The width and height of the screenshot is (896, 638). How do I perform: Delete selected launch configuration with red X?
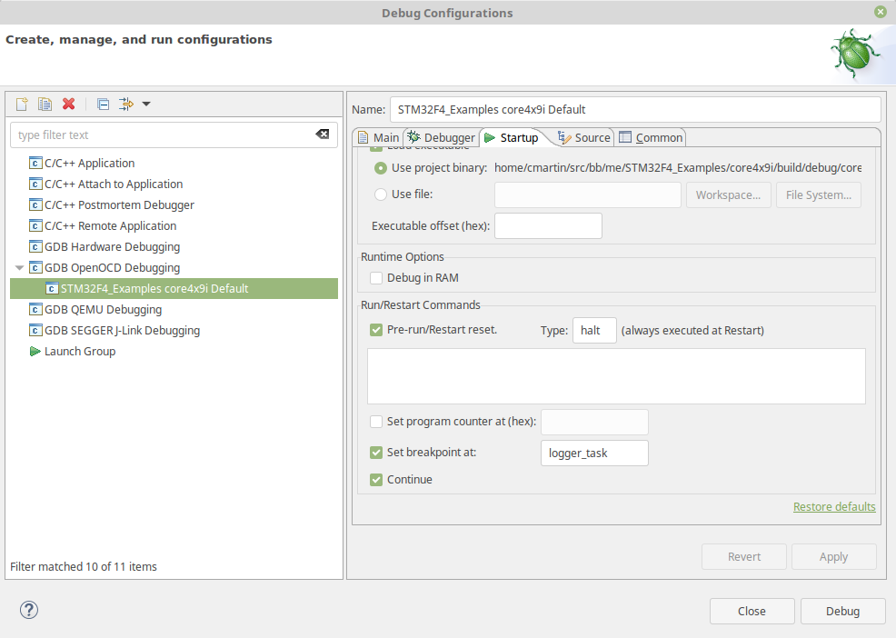(x=68, y=104)
